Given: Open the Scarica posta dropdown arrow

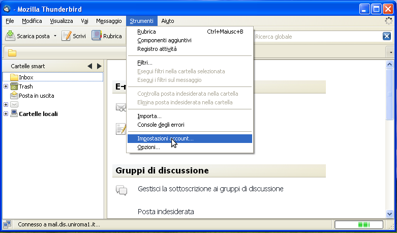Looking at the screenshot, I should [x=55, y=36].
